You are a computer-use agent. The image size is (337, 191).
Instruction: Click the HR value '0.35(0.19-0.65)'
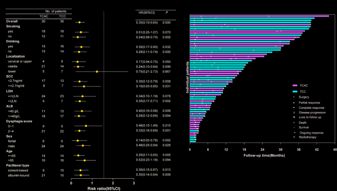147,23
